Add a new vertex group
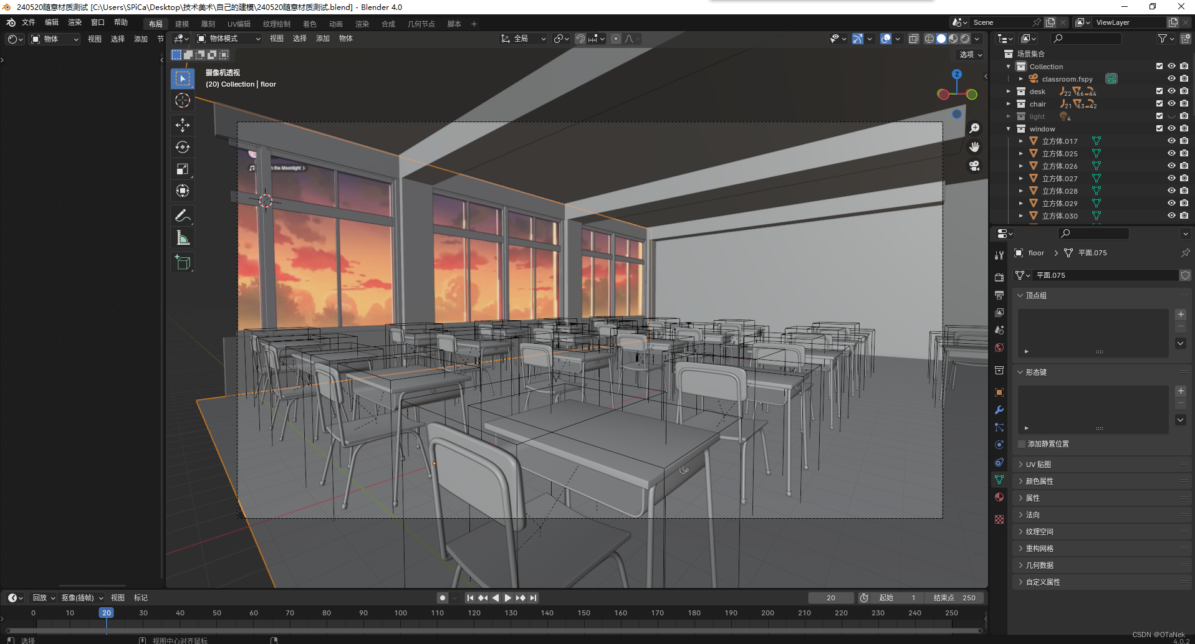 click(x=1181, y=315)
